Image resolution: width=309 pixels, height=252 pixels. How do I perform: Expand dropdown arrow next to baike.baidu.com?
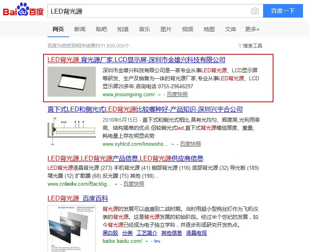147,242
